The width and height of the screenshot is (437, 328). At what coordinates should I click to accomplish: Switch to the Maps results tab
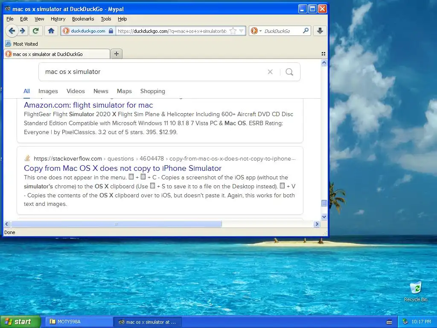click(x=124, y=91)
